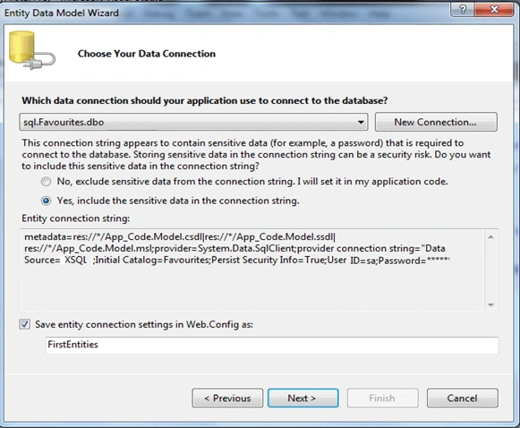Image resolution: width=520 pixels, height=428 pixels.
Task: Open the sql.Favourites.dbo connection dropdown
Action: pos(193,122)
